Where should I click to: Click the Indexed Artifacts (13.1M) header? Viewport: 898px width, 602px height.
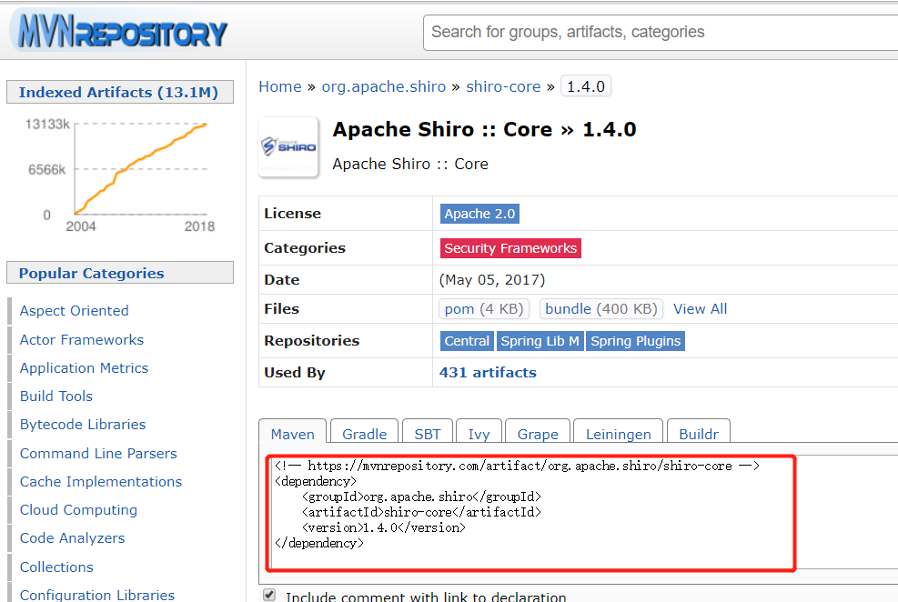(x=120, y=92)
